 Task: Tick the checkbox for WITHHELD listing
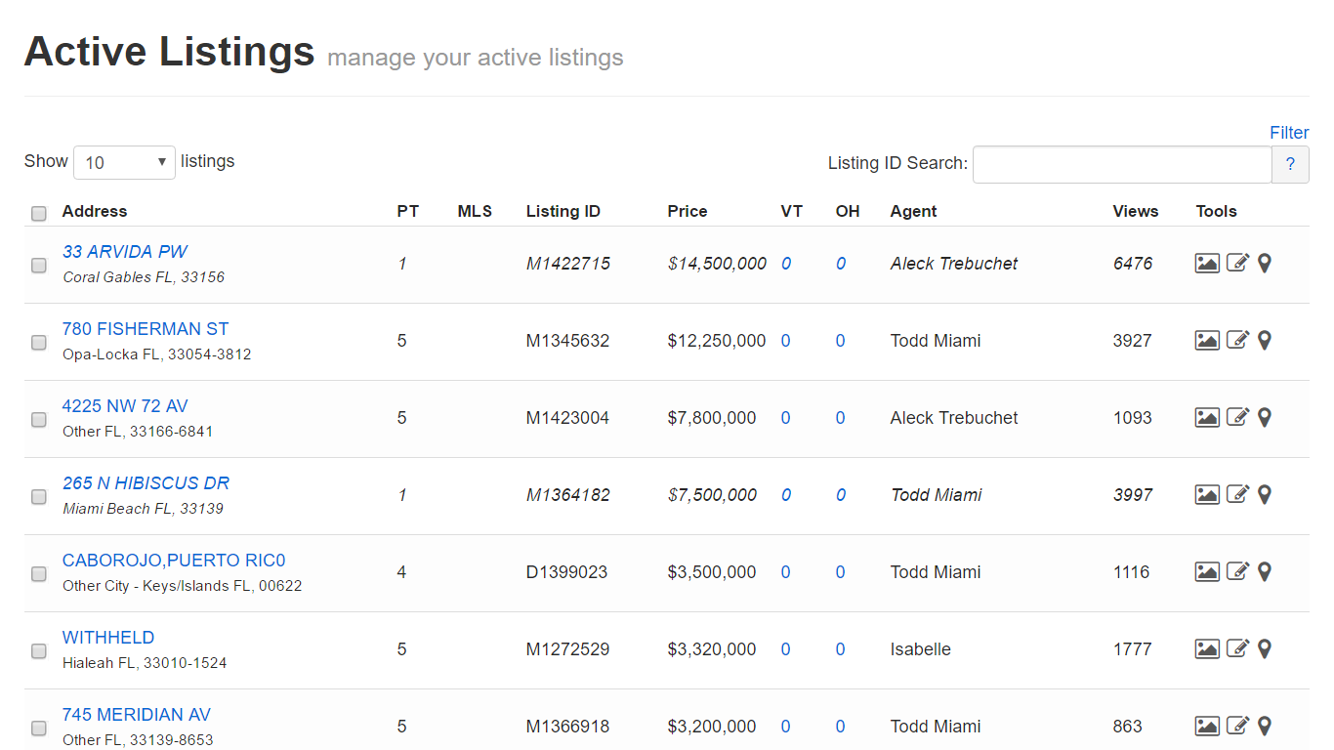39,650
